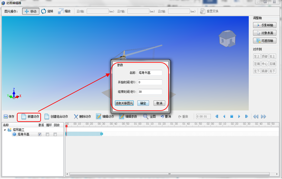Click the house view cube icon
Image resolution: width=282 pixels, height=179 pixels.
click(x=227, y=38)
